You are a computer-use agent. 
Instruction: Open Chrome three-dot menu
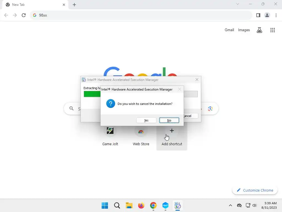point(276,15)
